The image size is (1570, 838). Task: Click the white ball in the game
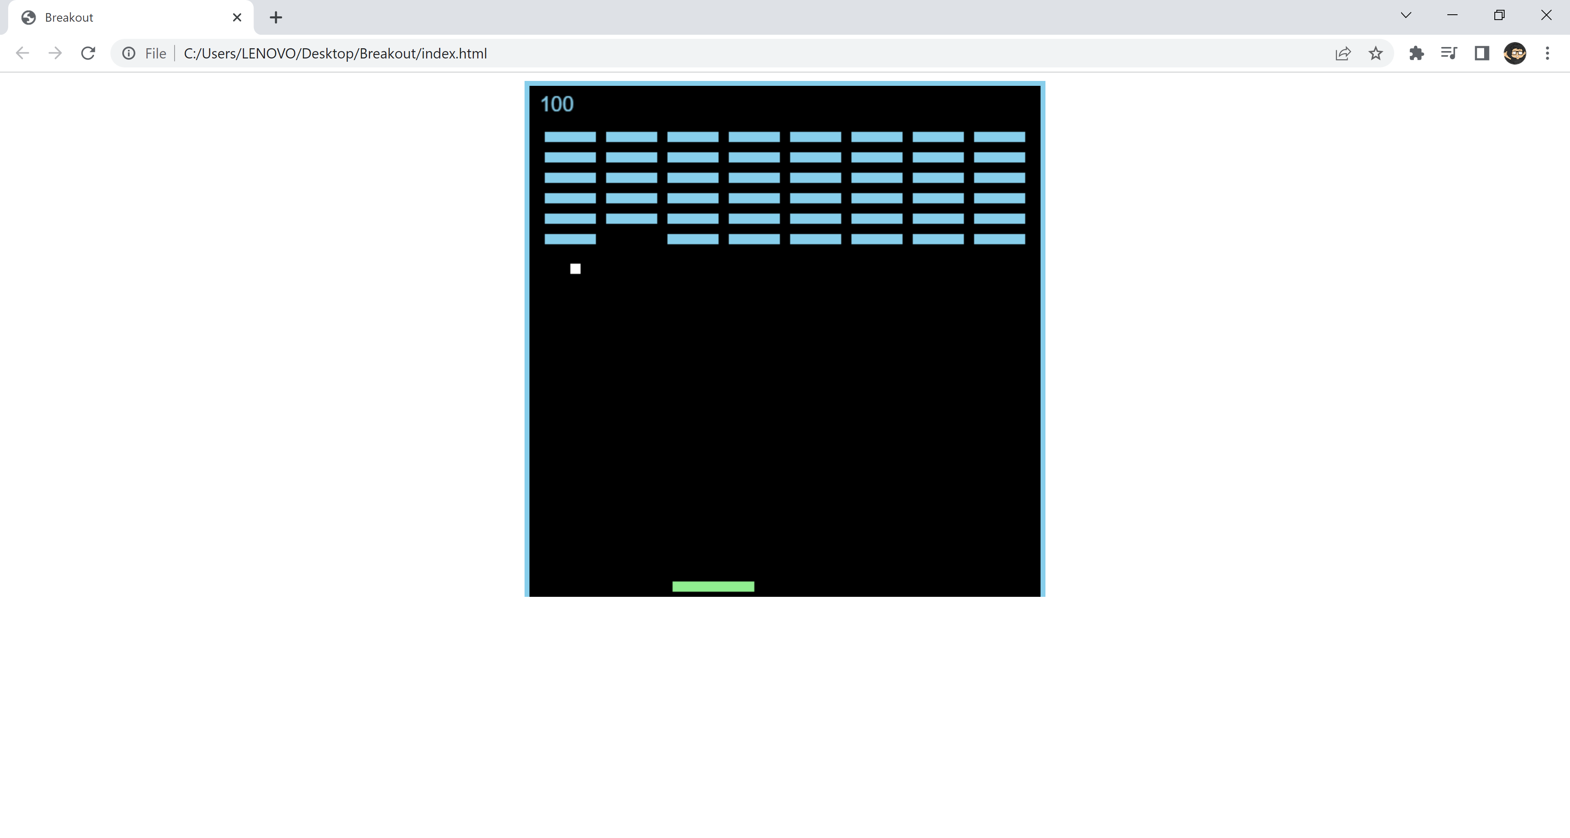[575, 269]
